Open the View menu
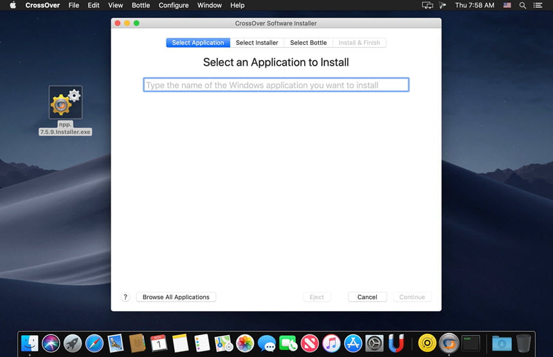This screenshot has height=357, width=553. [115, 5]
